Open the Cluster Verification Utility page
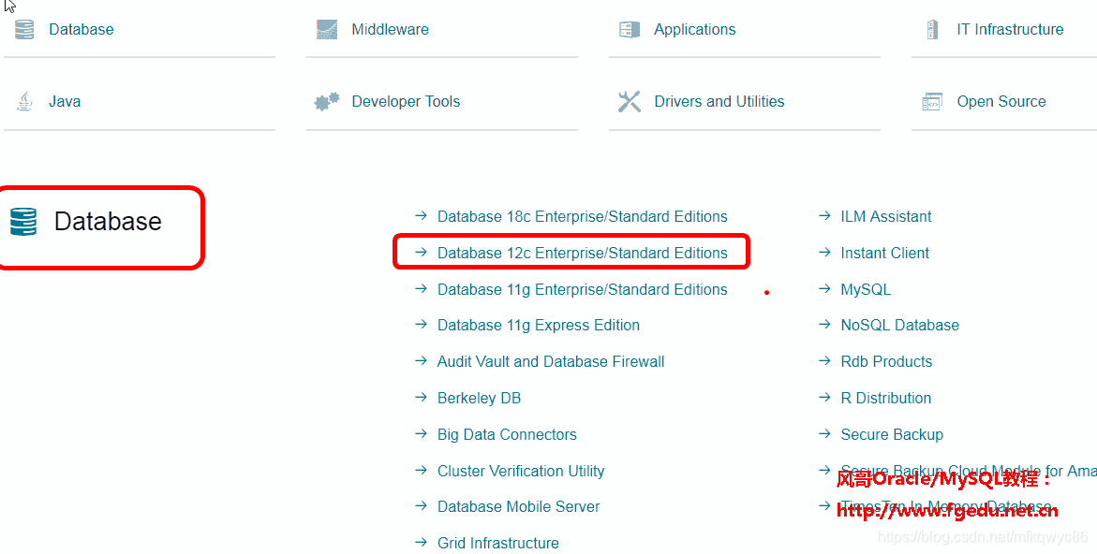 tap(521, 471)
